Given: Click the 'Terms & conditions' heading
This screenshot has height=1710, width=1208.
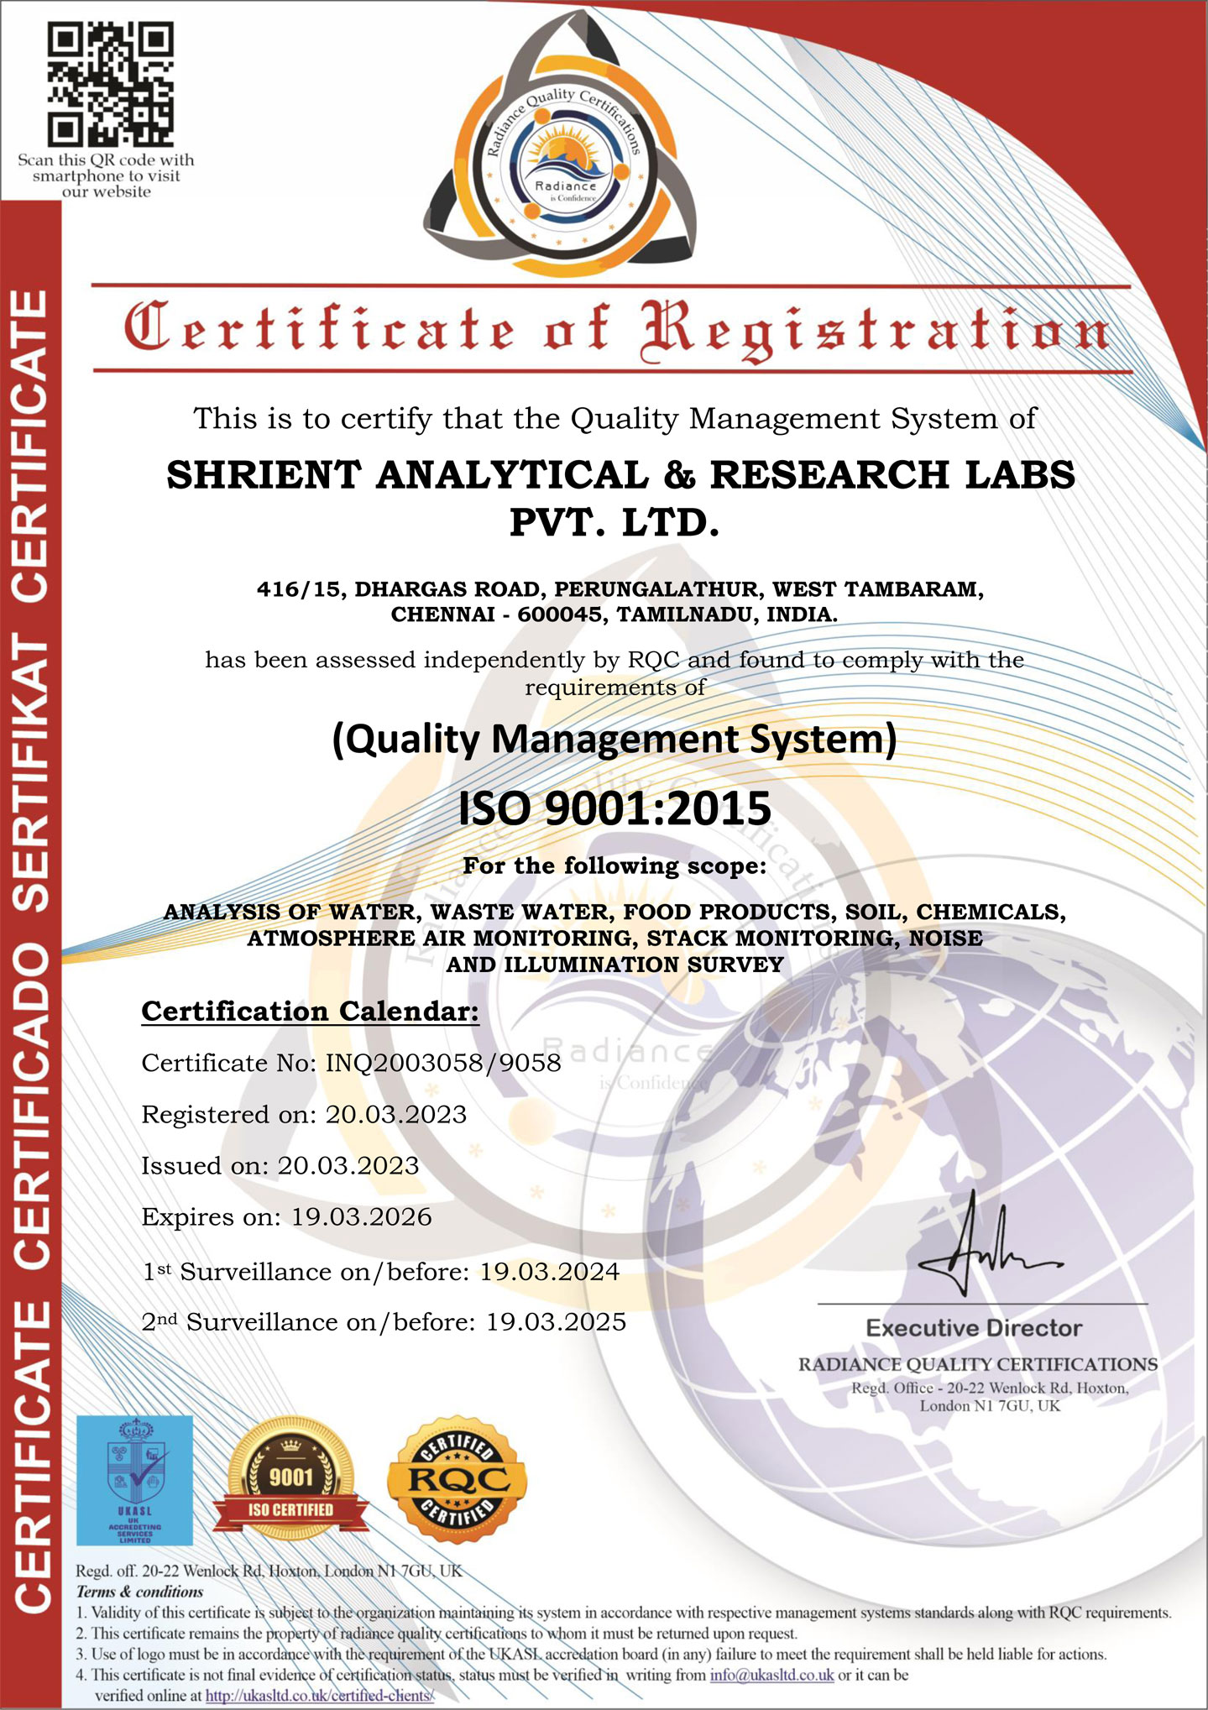Looking at the screenshot, I should click(139, 1592).
